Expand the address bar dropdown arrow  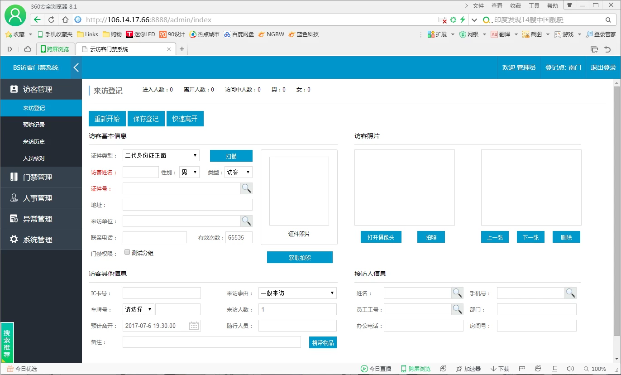point(474,20)
